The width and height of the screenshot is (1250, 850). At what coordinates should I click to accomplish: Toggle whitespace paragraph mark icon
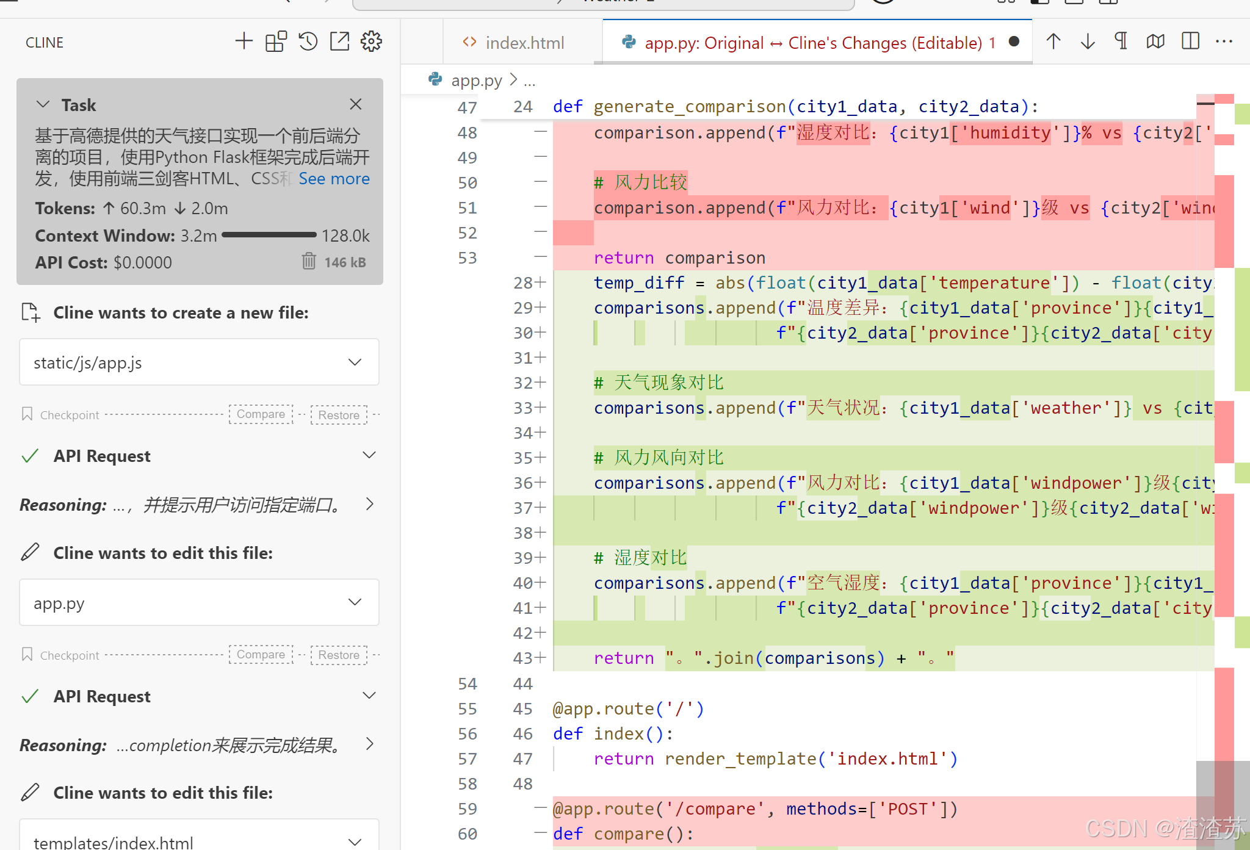tap(1121, 41)
